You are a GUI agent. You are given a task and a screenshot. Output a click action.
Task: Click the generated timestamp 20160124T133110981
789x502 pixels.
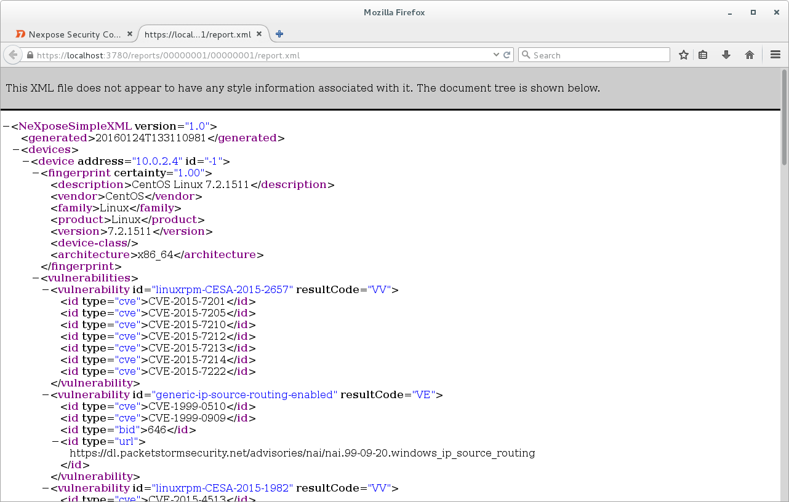point(150,138)
